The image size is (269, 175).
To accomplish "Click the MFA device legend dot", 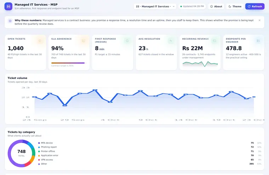I will coord(39,143).
